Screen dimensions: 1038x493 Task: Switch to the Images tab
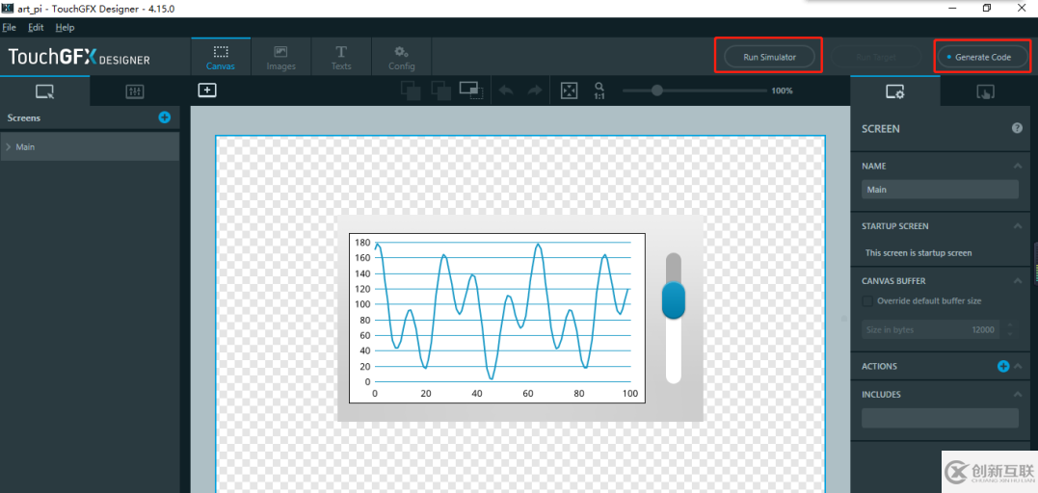pyautogui.click(x=280, y=56)
